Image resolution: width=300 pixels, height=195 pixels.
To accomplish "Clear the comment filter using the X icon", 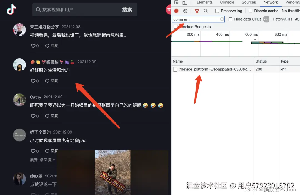I will 222,19.
